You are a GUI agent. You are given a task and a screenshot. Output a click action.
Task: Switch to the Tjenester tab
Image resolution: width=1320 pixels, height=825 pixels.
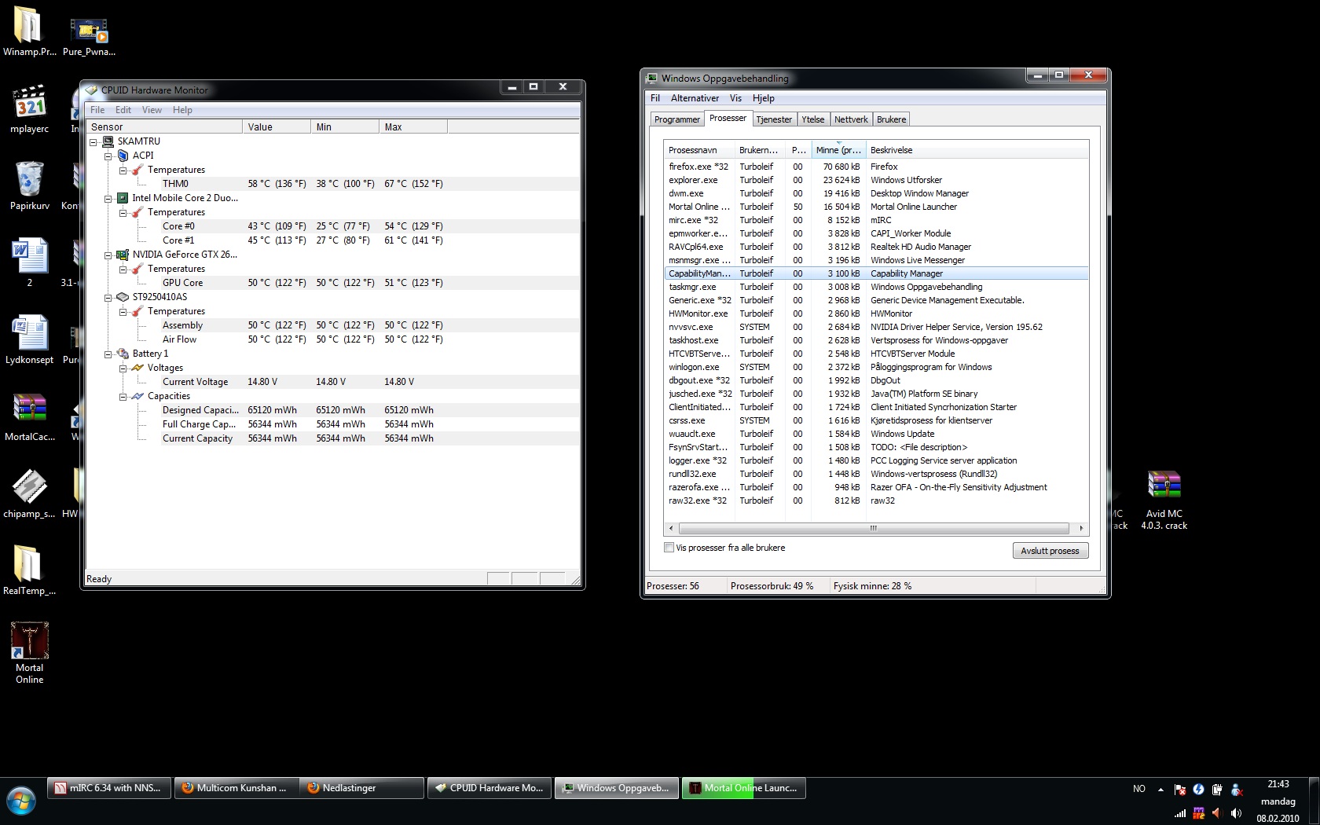pyautogui.click(x=774, y=119)
